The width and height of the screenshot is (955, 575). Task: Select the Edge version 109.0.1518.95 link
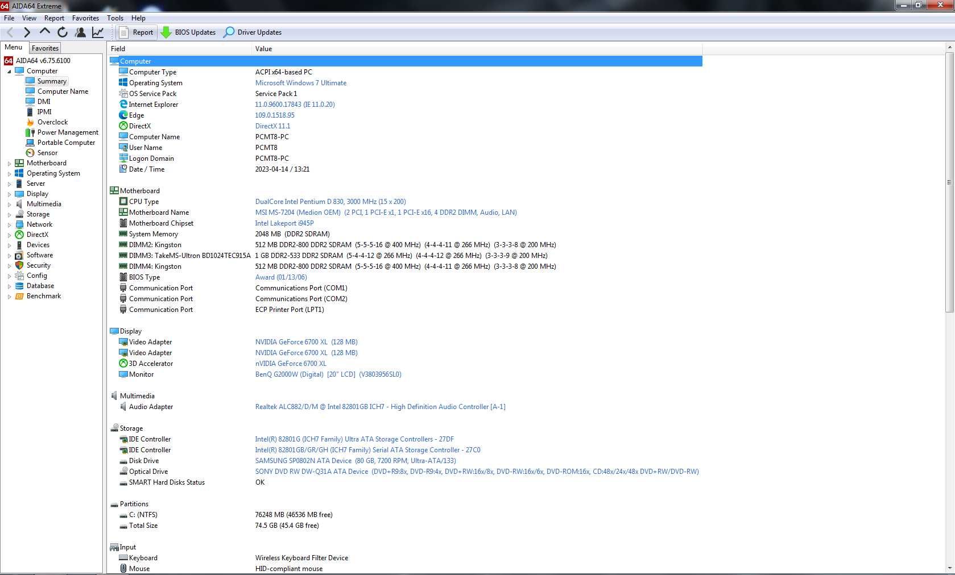(x=275, y=115)
